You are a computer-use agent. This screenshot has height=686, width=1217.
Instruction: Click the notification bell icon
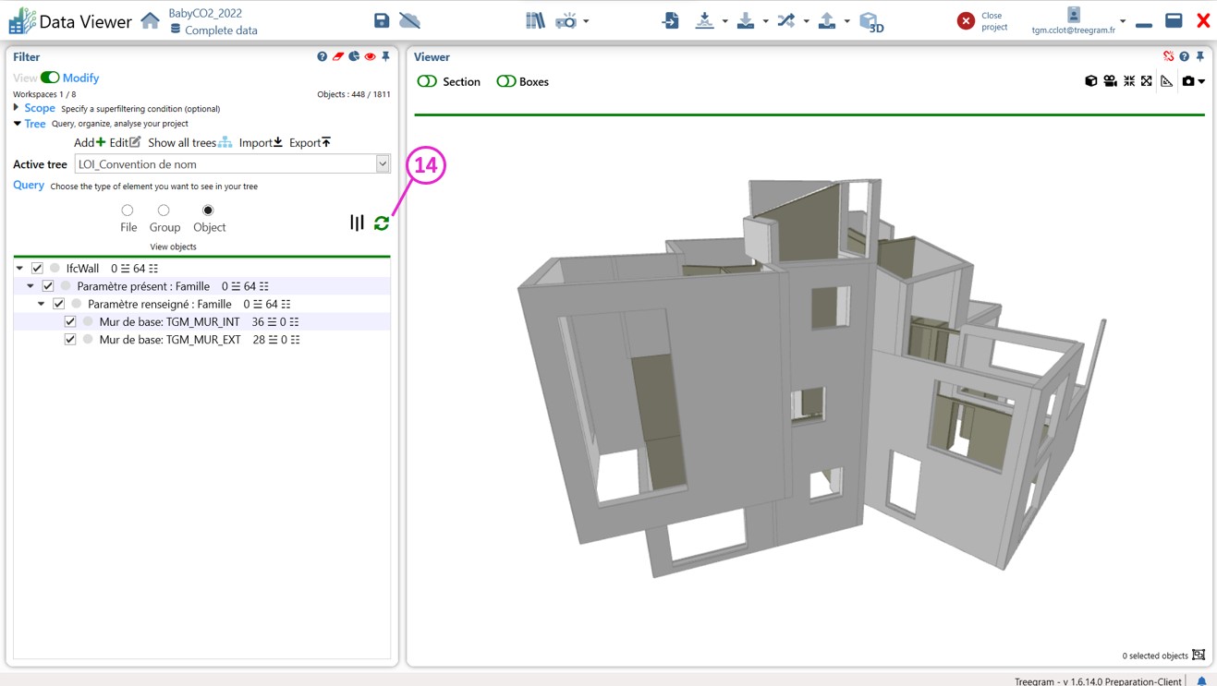coord(1201,680)
